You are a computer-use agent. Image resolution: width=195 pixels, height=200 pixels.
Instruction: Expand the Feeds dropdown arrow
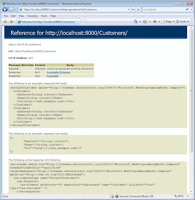click(x=149, y=21)
